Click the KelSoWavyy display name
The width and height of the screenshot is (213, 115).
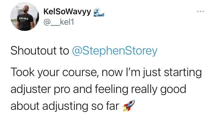tap(67, 12)
